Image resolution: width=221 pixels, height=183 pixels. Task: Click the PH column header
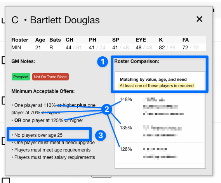92,40
